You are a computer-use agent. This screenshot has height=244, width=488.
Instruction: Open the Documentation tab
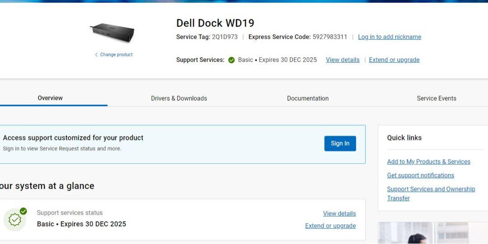coord(308,99)
